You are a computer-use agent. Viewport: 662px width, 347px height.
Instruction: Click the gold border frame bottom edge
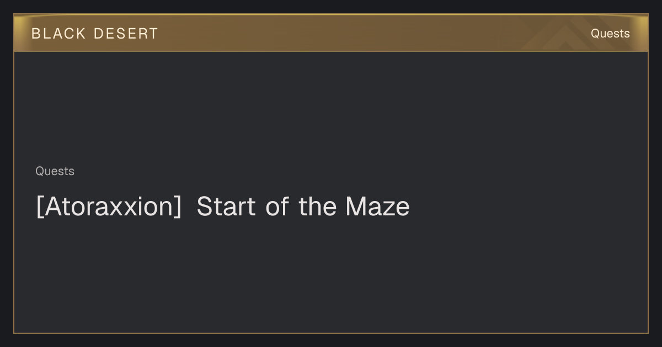tap(331, 333)
